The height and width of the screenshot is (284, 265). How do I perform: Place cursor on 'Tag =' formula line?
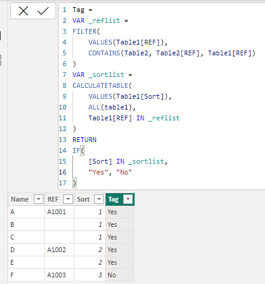[x=82, y=10]
